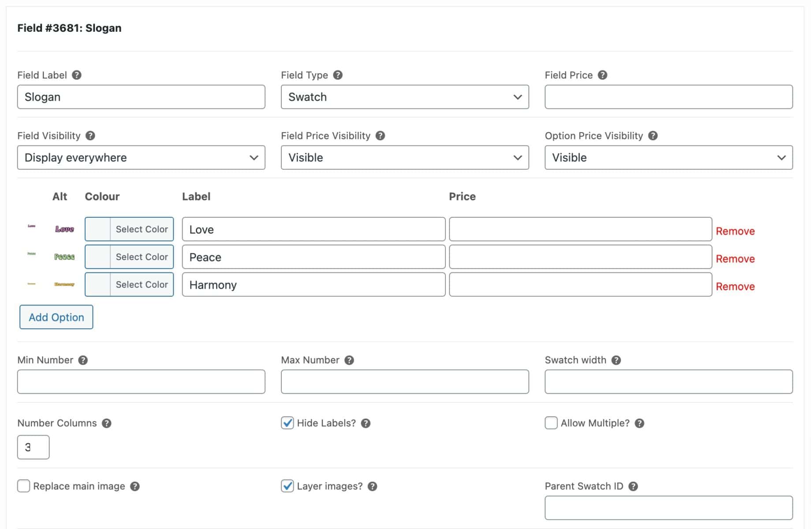The width and height of the screenshot is (811, 529).
Task: Open Field Visibility dropdown showing Display everywhere
Action: (141, 157)
